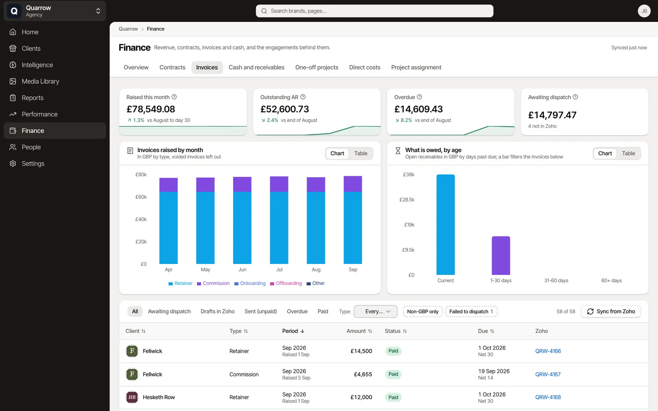Click the Settings gear icon
Screen dimensions: 658x411
pos(13,163)
